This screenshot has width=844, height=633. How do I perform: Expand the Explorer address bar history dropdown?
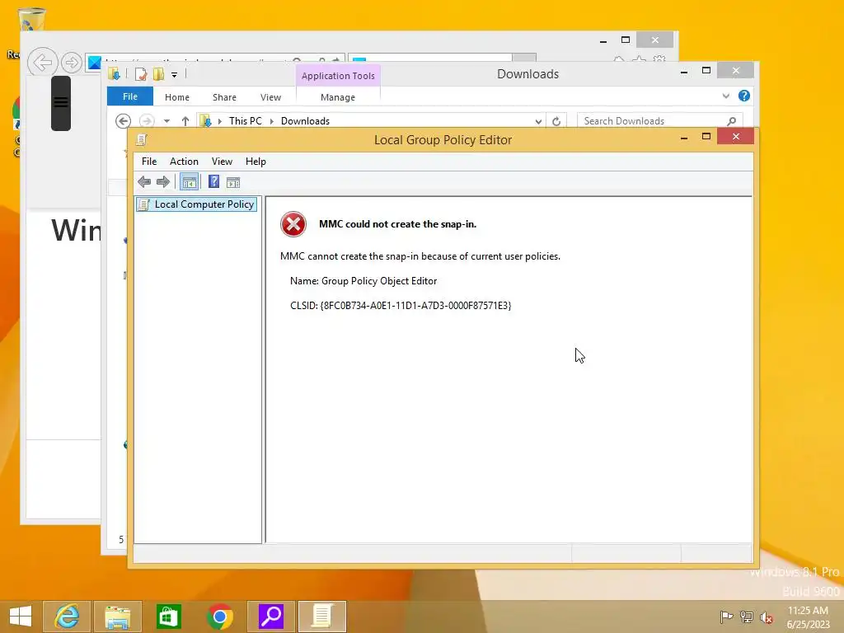tap(538, 122)
